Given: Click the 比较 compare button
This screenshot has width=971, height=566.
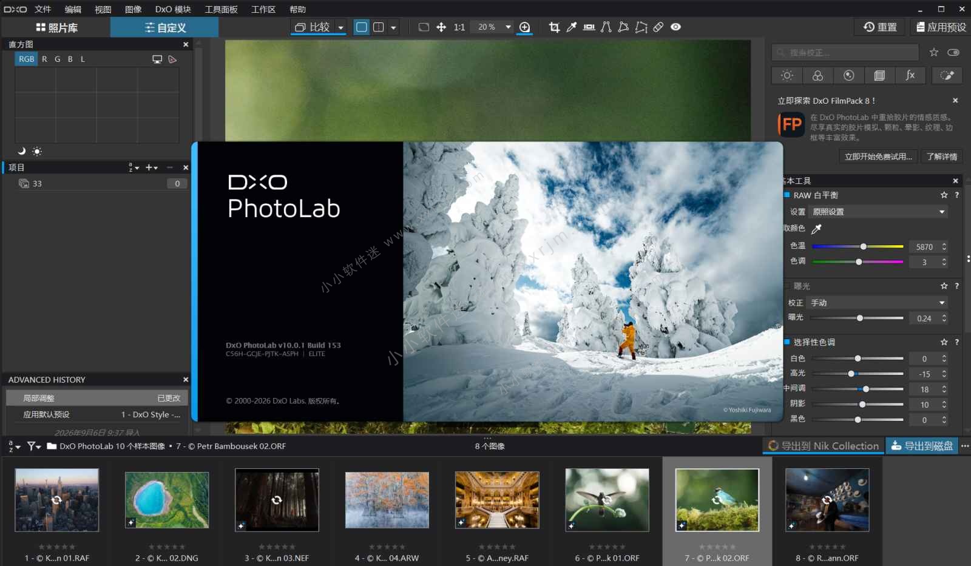Looking at the screenshot, I should 313,27.
